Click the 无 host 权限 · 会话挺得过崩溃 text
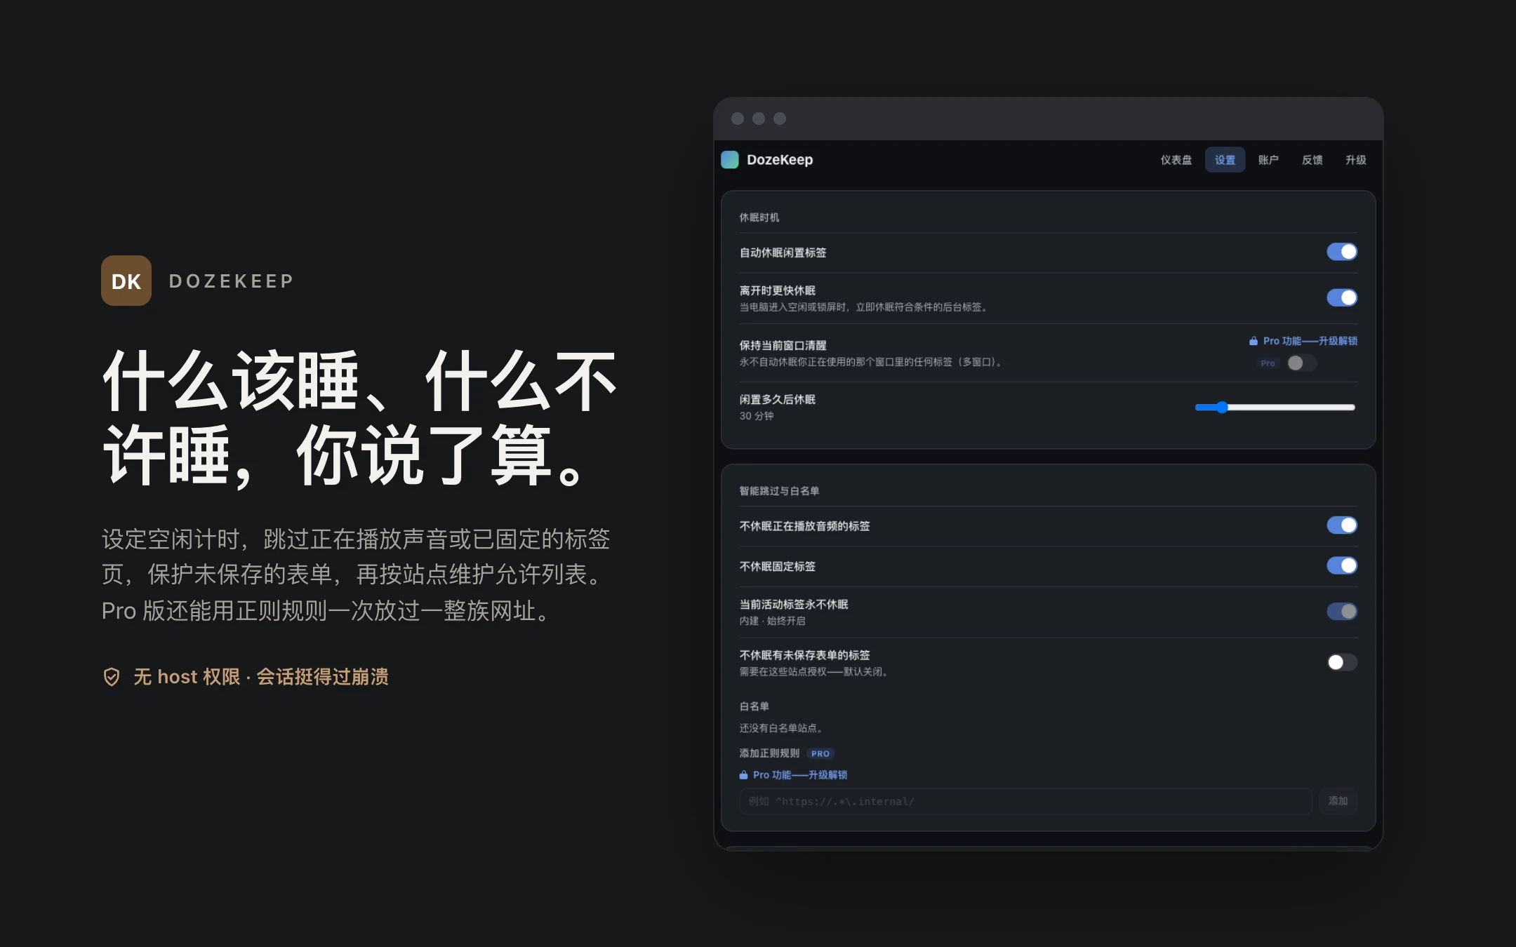Image resolution: width=1516 pixels, height=947 pixels. pyautogui.click(x=261, y=677)
